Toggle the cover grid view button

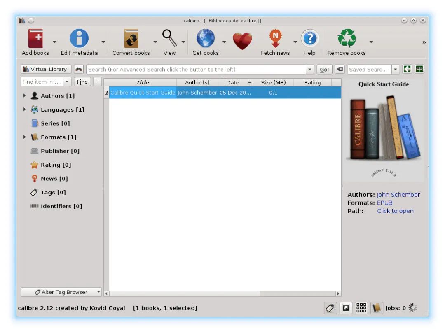[361, 308]
